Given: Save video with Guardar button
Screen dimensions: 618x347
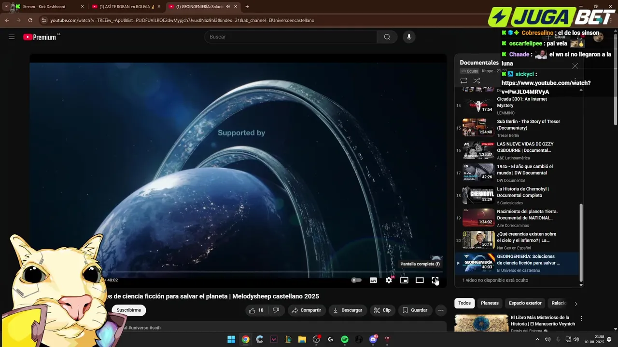Looking at the screenshot, I should pos(415,310).
